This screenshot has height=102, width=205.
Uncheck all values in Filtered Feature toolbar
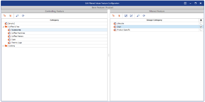tap(131, 16)
